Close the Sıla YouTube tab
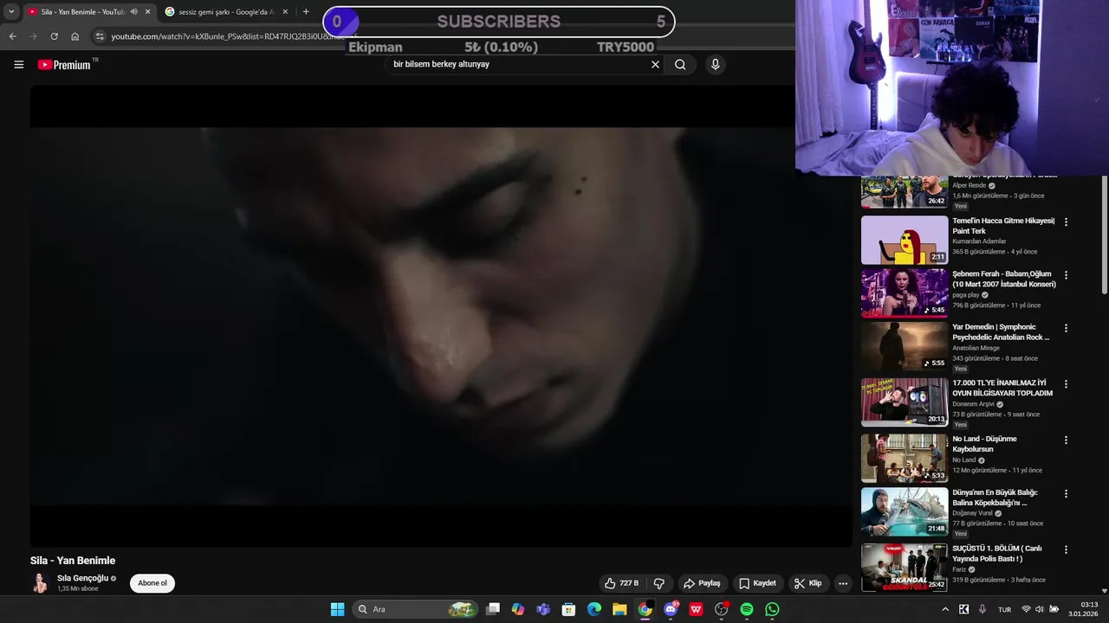This screenshot has width=1109, height=623. (147, 12)
